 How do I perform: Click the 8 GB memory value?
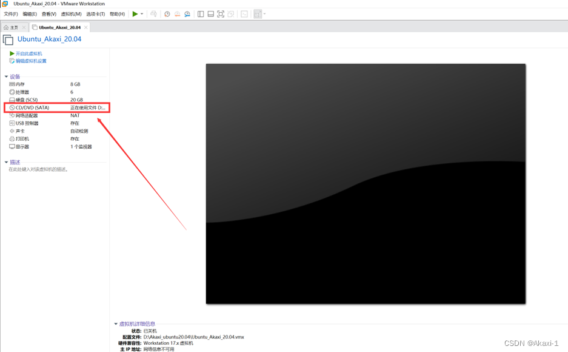tap(75, 84)
